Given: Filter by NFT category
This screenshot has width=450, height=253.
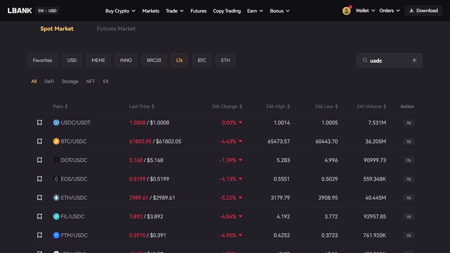Looking at the screenshot, I should (x=90, y=81).
